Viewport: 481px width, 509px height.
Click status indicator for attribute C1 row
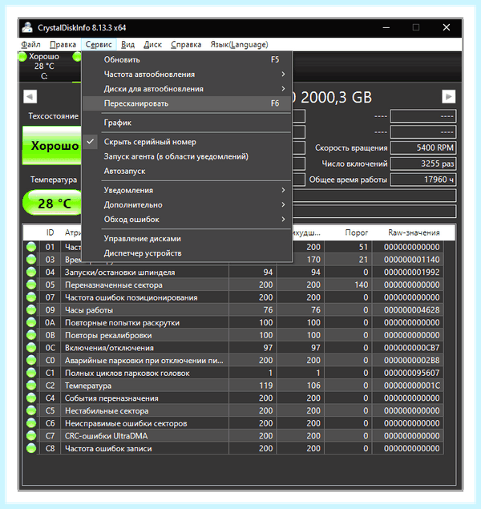(x=31, y=373)
